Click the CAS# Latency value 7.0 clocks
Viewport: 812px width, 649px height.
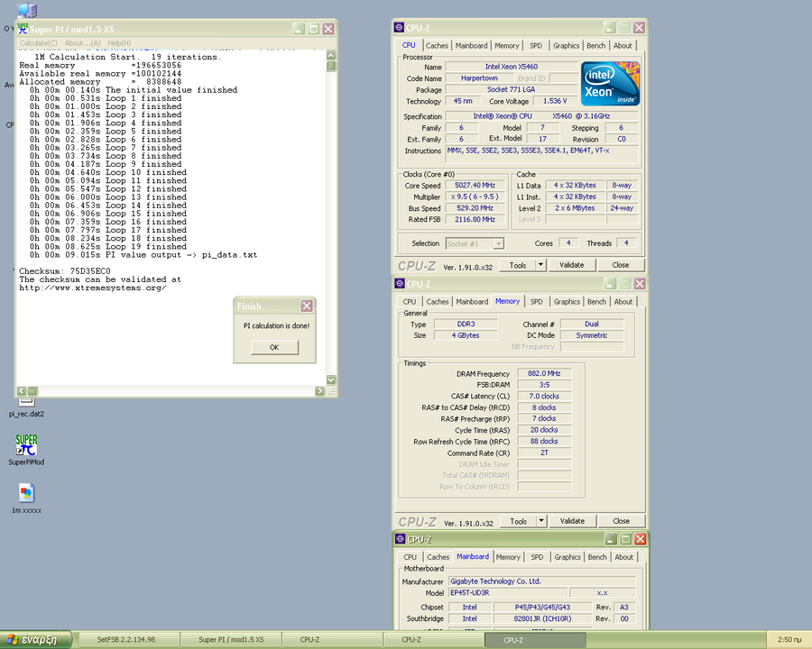pyautogui.click(x=544, y=396)
